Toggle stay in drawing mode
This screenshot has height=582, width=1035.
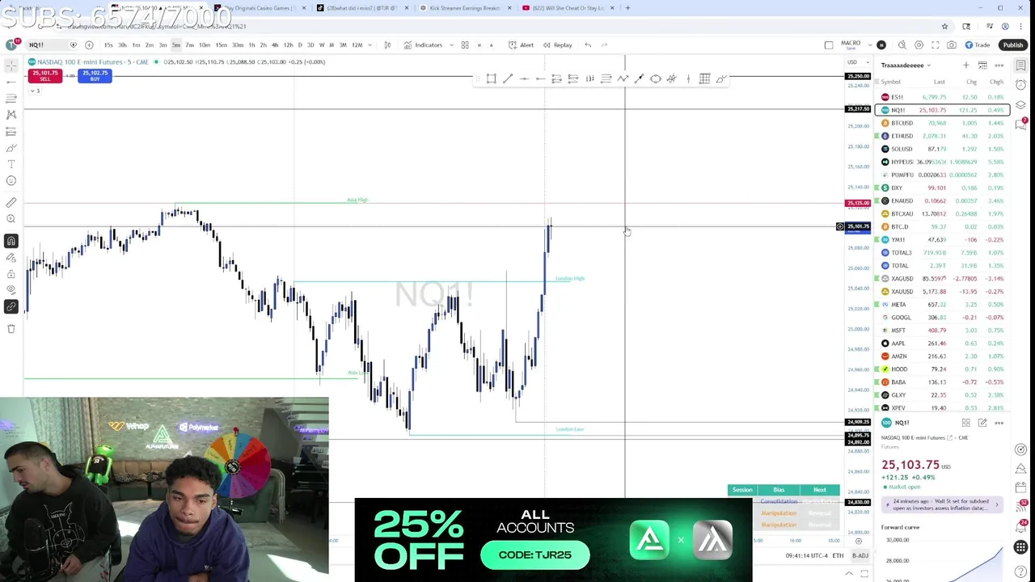click(11, 257)
